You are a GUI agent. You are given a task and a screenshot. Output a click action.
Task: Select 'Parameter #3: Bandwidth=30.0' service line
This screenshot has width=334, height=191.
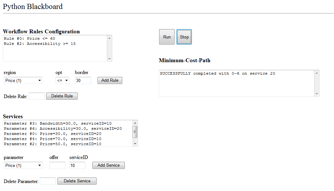point(58,123)
